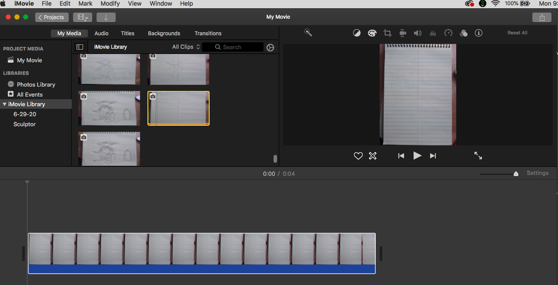Switch to the Titles tab
The width and height of the screenshot is (558, 285).
[x=127, y=34]
